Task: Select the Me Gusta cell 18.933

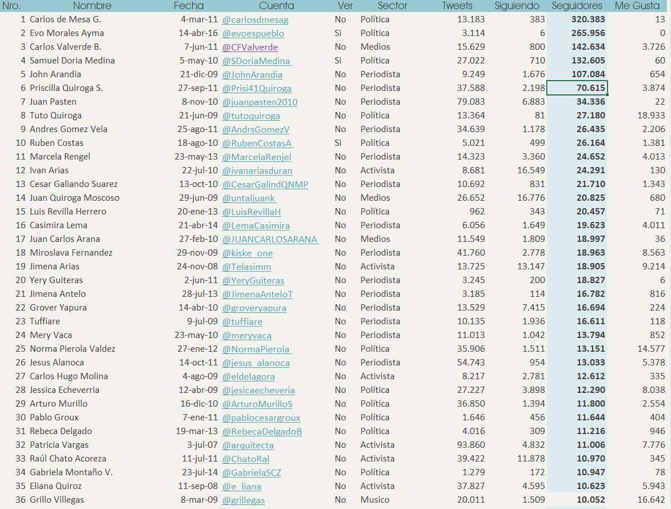Action: pyautogui.click(x=651, y=115)
